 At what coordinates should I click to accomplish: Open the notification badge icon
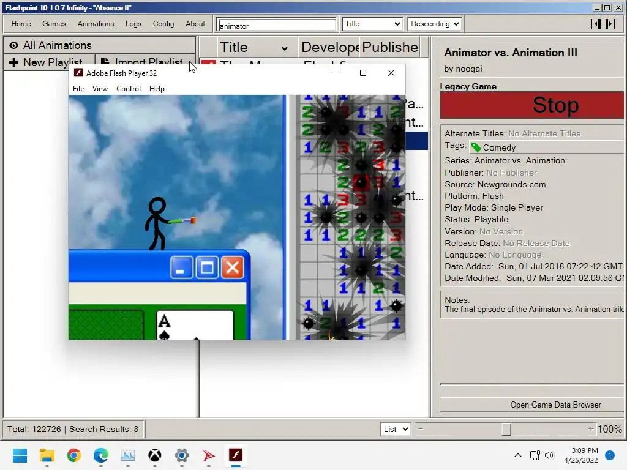click(x=609, y=455)
